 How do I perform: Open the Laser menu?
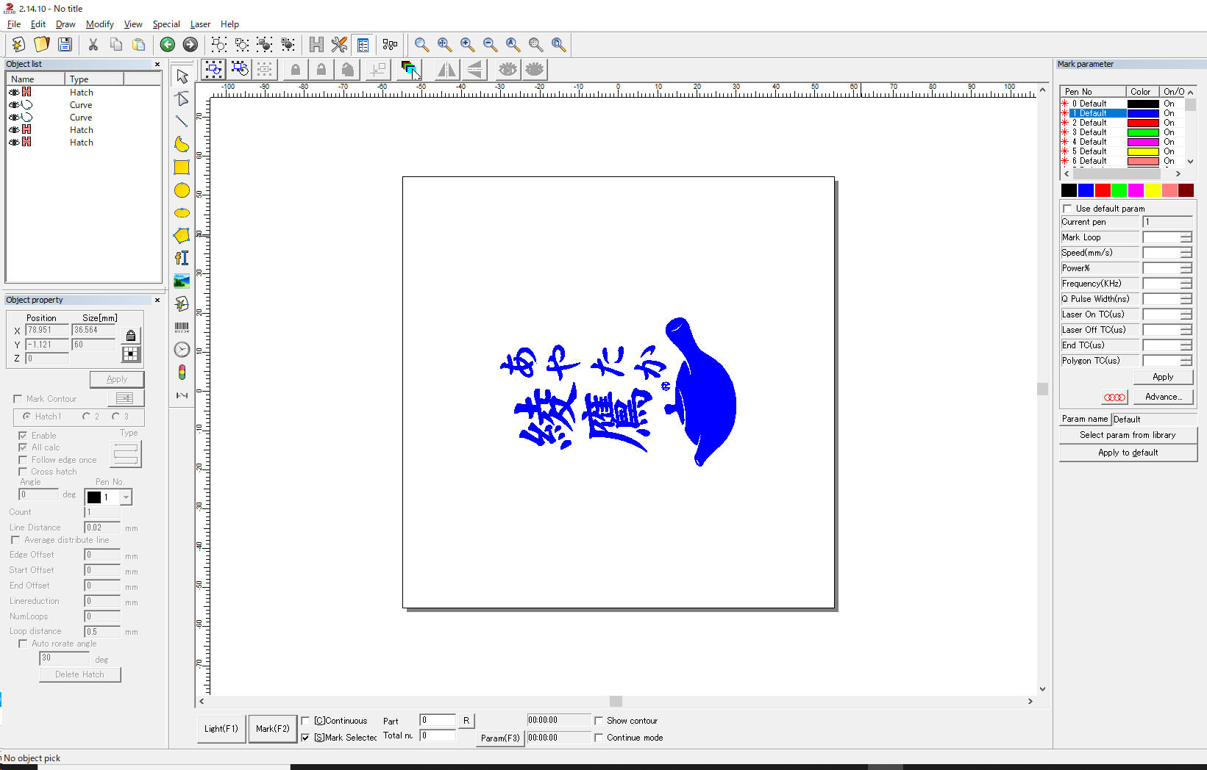coord(200,24)
